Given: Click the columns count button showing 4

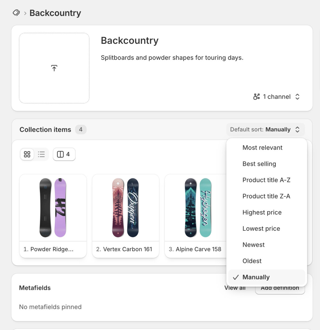Looking at the screenshot, I should tap(64, 154).
